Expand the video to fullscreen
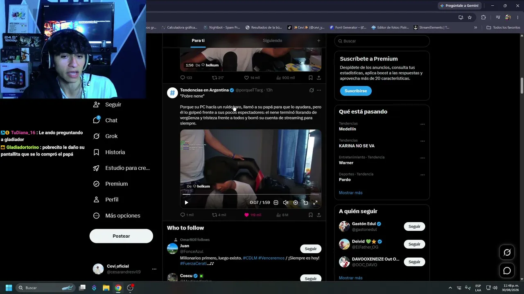This screenshot has width=524, height=294. tap(315, 203)
